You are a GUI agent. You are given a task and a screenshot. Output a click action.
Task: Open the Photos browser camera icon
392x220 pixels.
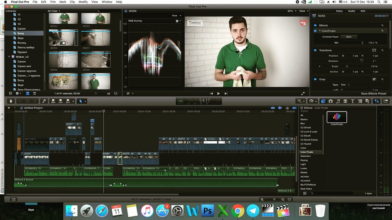click(x=330, y=101)
